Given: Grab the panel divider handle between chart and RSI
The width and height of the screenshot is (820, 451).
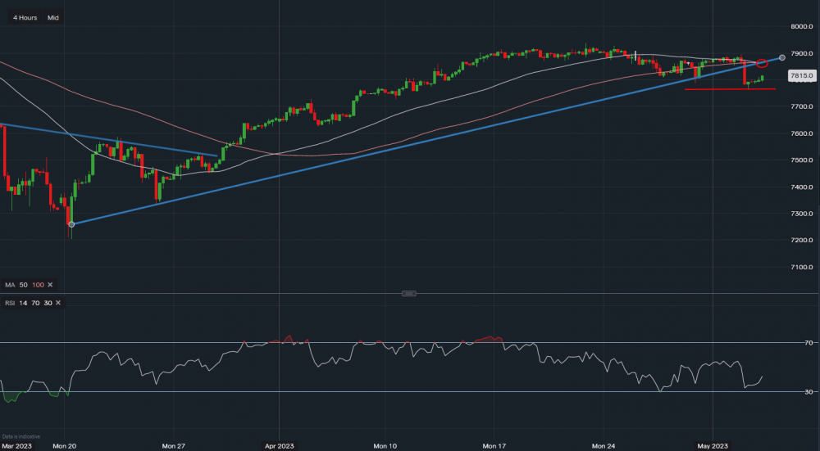Looking at the screenshot, I should pos(410,293).
